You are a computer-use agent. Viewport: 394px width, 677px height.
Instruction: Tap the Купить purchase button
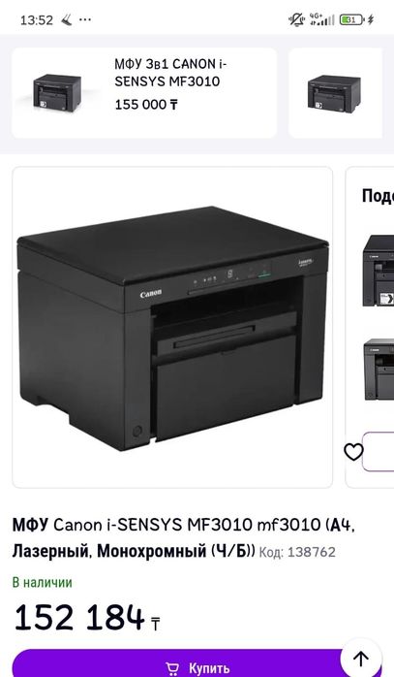pos(188,663)
